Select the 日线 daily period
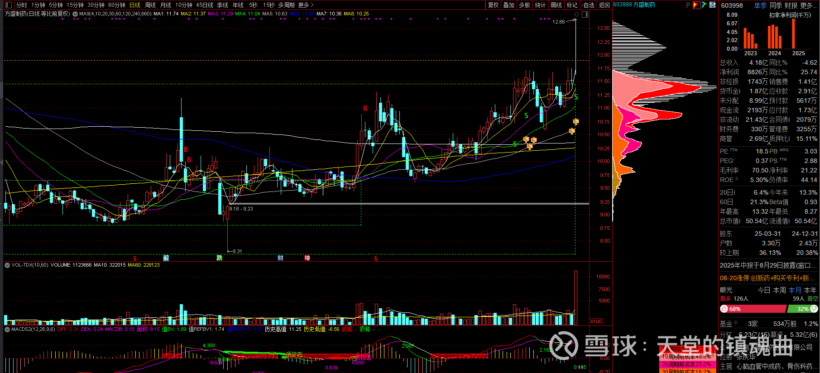820x373 pixels. coord(135,5)
